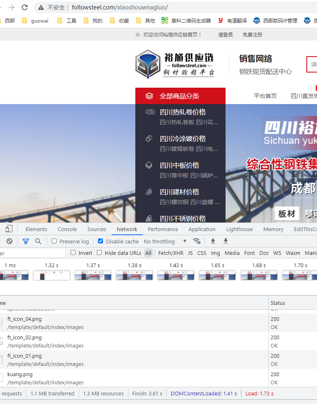
Task: Filter requests by Fetch/XHR type
Action: [171, 253]
